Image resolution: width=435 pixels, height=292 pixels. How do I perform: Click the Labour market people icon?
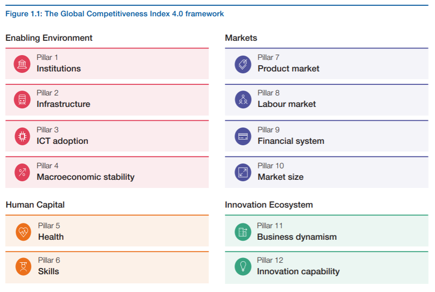pyautogui.click(x=243, y=99)
